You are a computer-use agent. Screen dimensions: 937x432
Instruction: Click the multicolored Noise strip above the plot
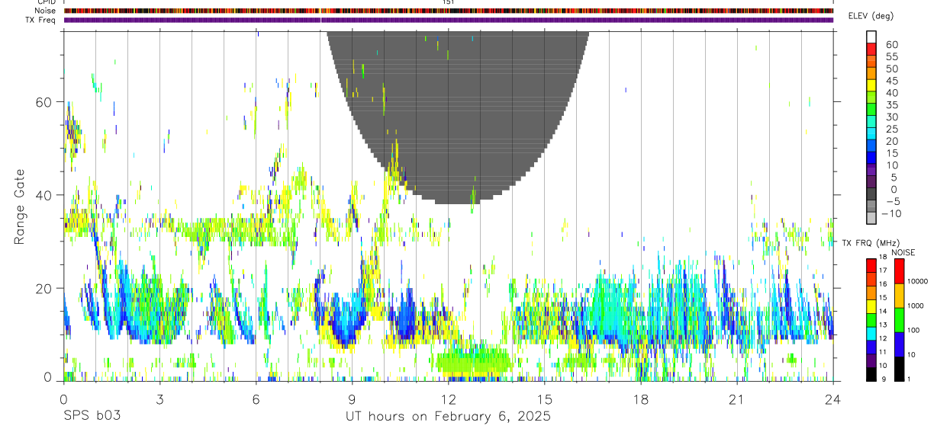(x=448, y=11)
